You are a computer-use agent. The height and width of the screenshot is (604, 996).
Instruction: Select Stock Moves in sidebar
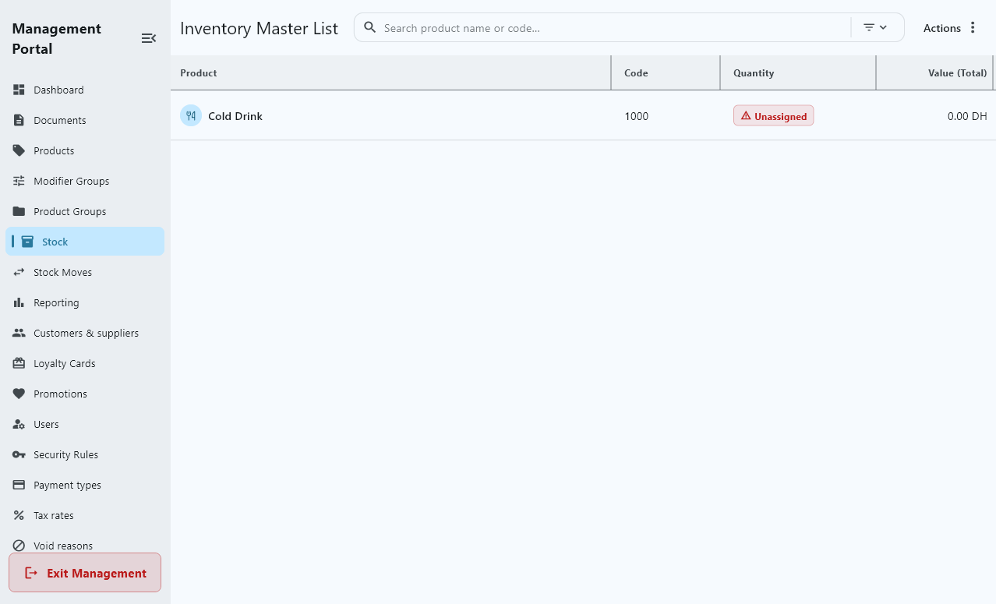tap(85, 272)
